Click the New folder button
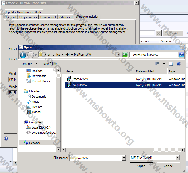Screen dimensions: 188x173 (50, 64)
